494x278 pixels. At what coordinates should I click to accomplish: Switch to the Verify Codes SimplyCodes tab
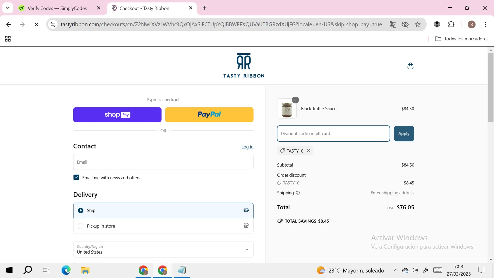tap(57, 8)
